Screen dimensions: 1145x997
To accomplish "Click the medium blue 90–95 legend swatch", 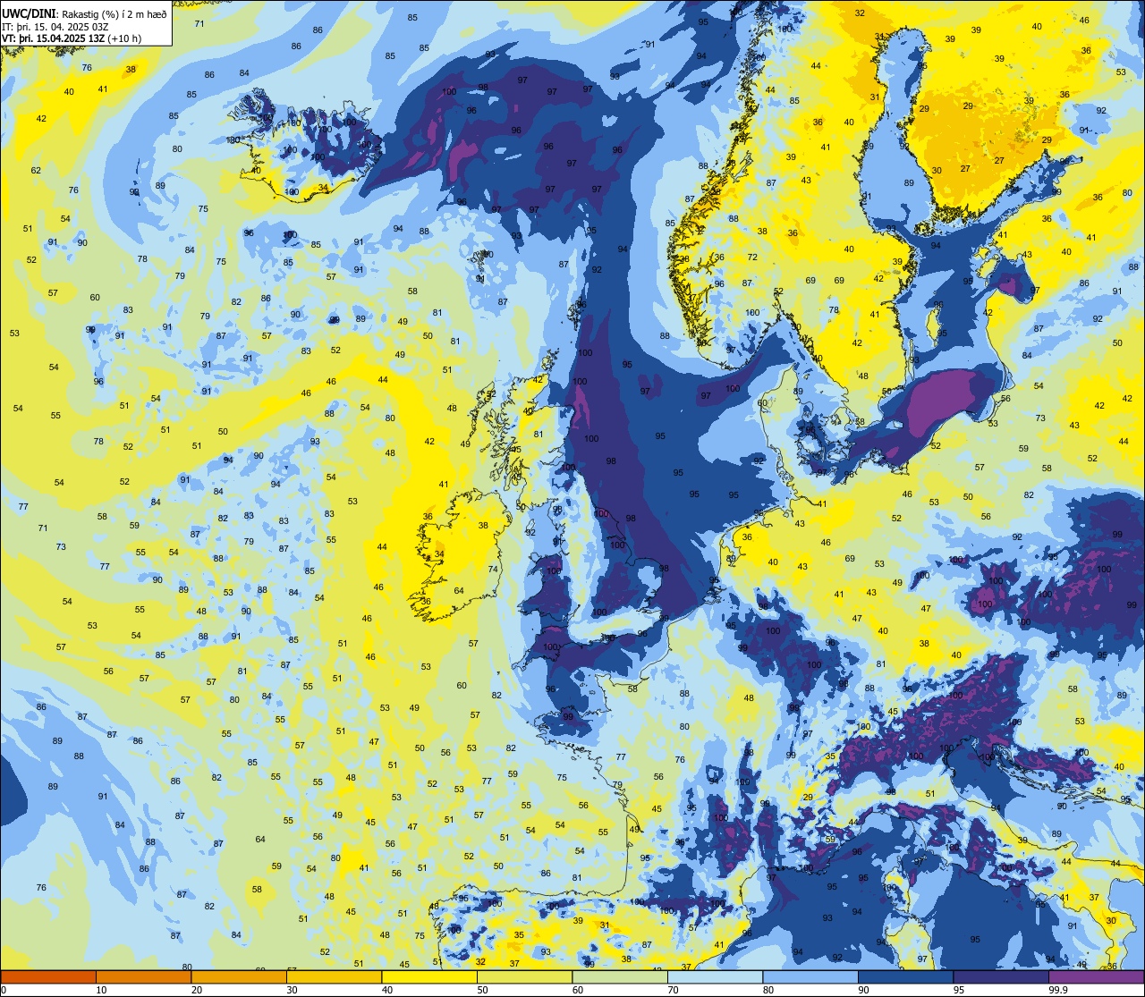I will 905,976.
